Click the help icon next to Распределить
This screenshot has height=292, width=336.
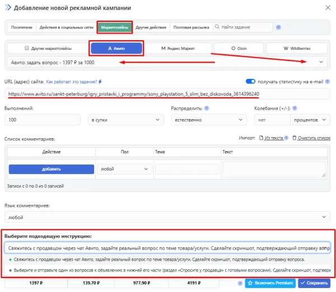[x=207, y=108]
